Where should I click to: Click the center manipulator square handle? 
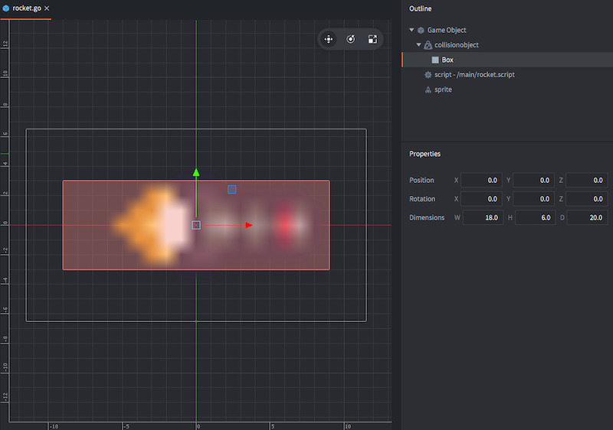[x=196, y=225]
